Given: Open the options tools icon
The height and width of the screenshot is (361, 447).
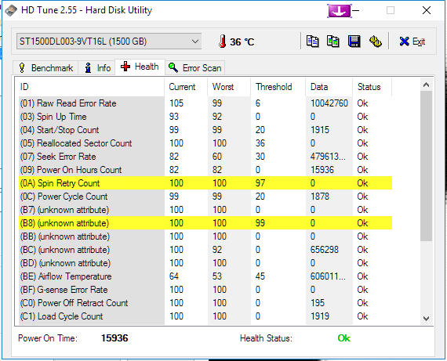Looking at the screenshot, I should click(376, 42).
